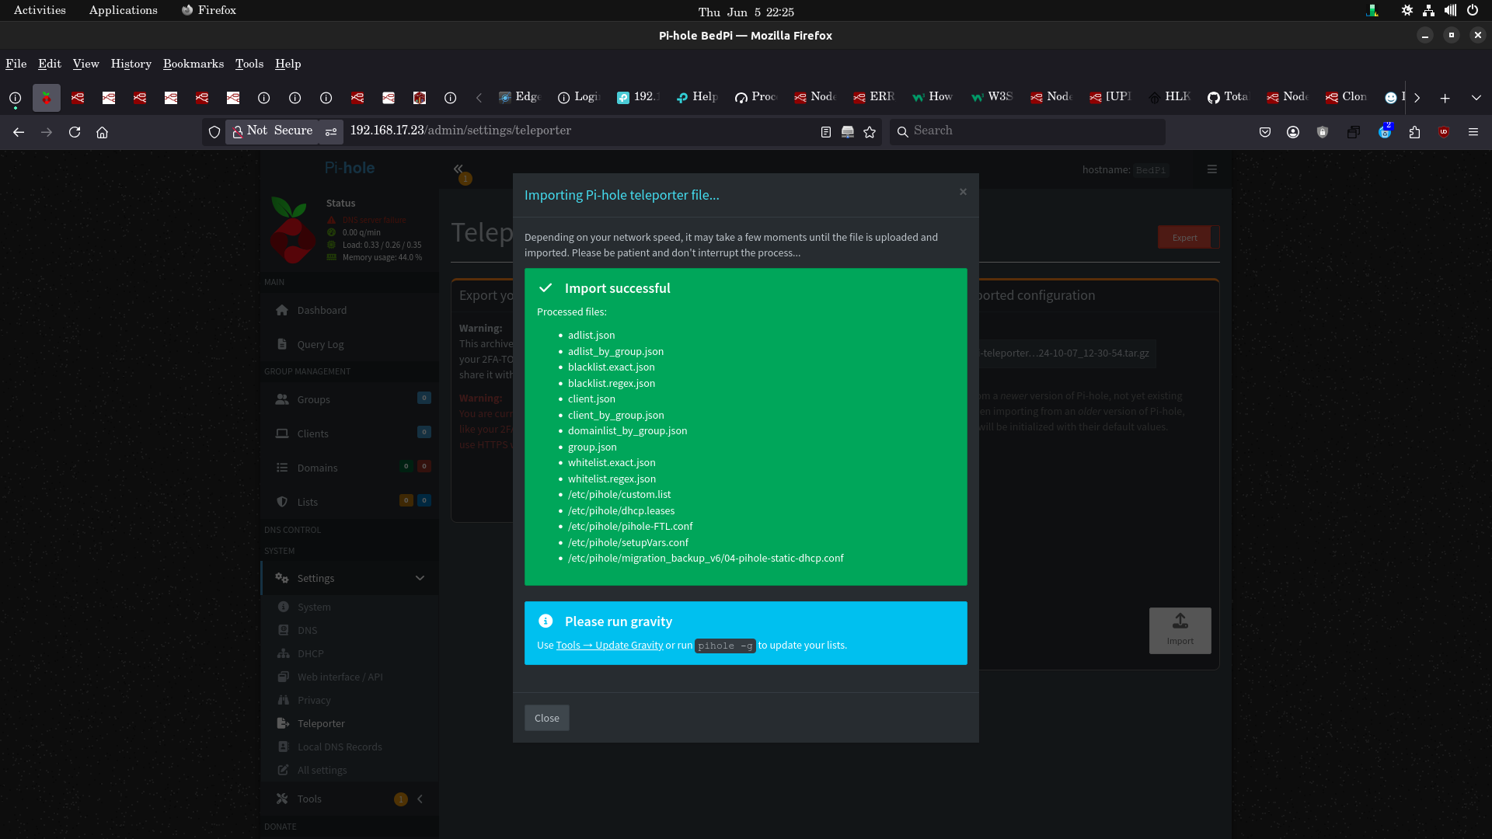The height and width of the screenshot is (839, 1492).
Task: Collapse the Pi-hole sidebar with chevrons icon
Action: (458, 169)
